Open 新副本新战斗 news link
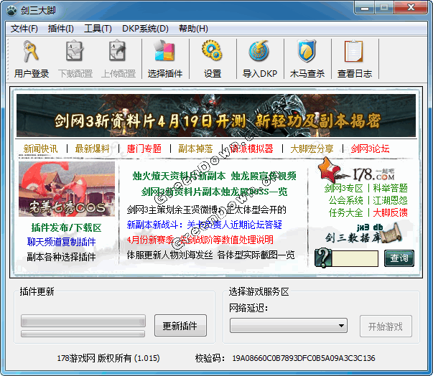Viewport: 433px width, 376px height. (205, 225)
